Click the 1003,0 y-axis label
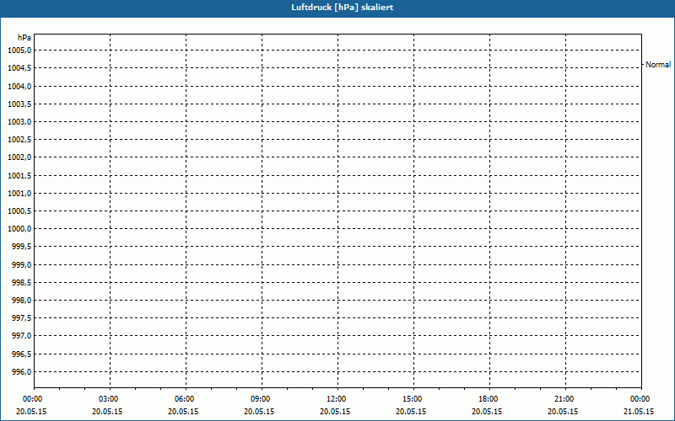The height and width of the screenshot is (421, 675). point(19,122)
